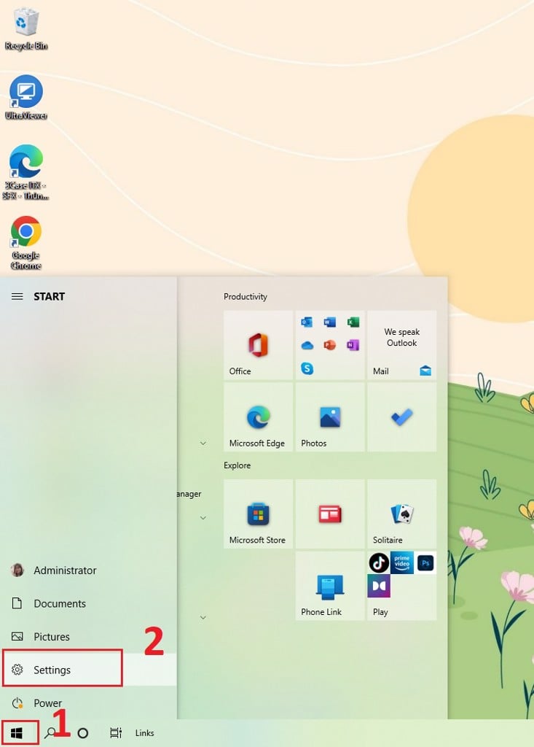The height and width of the screenshot is (747, 534).
Task: Click the Productivity group heading
Action: (x=245, y=296)
